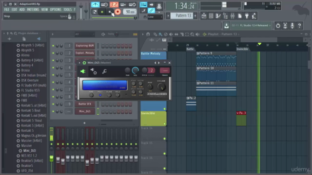The image size is (312, 175).
Task: Open the TOOLS menu
Action: [x=67, y=10]
